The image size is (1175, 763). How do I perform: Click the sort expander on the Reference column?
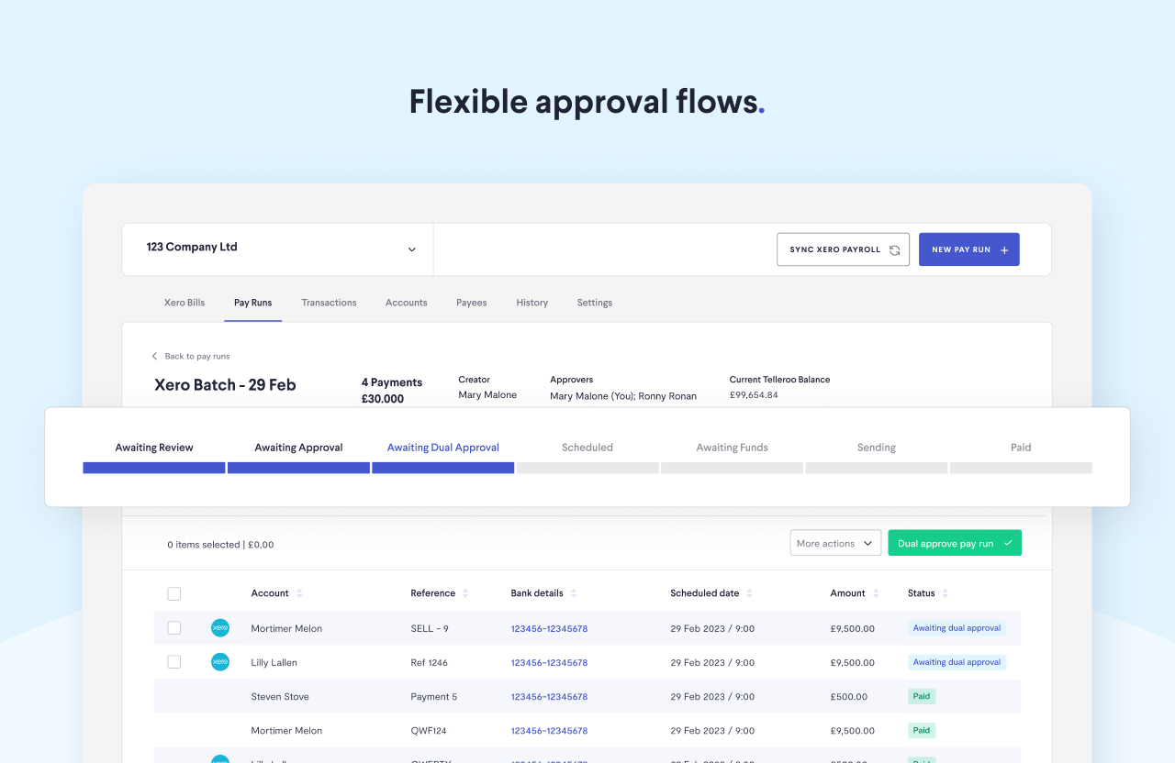(x=466, y=593)
